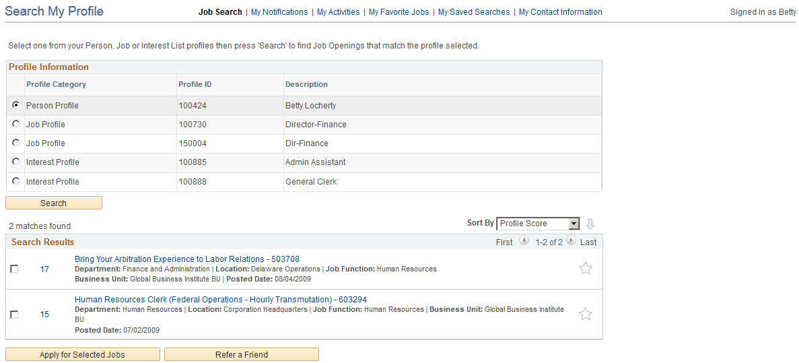Go to My Notifications
This screenshot has width=799, height=363.
point(279,11)
